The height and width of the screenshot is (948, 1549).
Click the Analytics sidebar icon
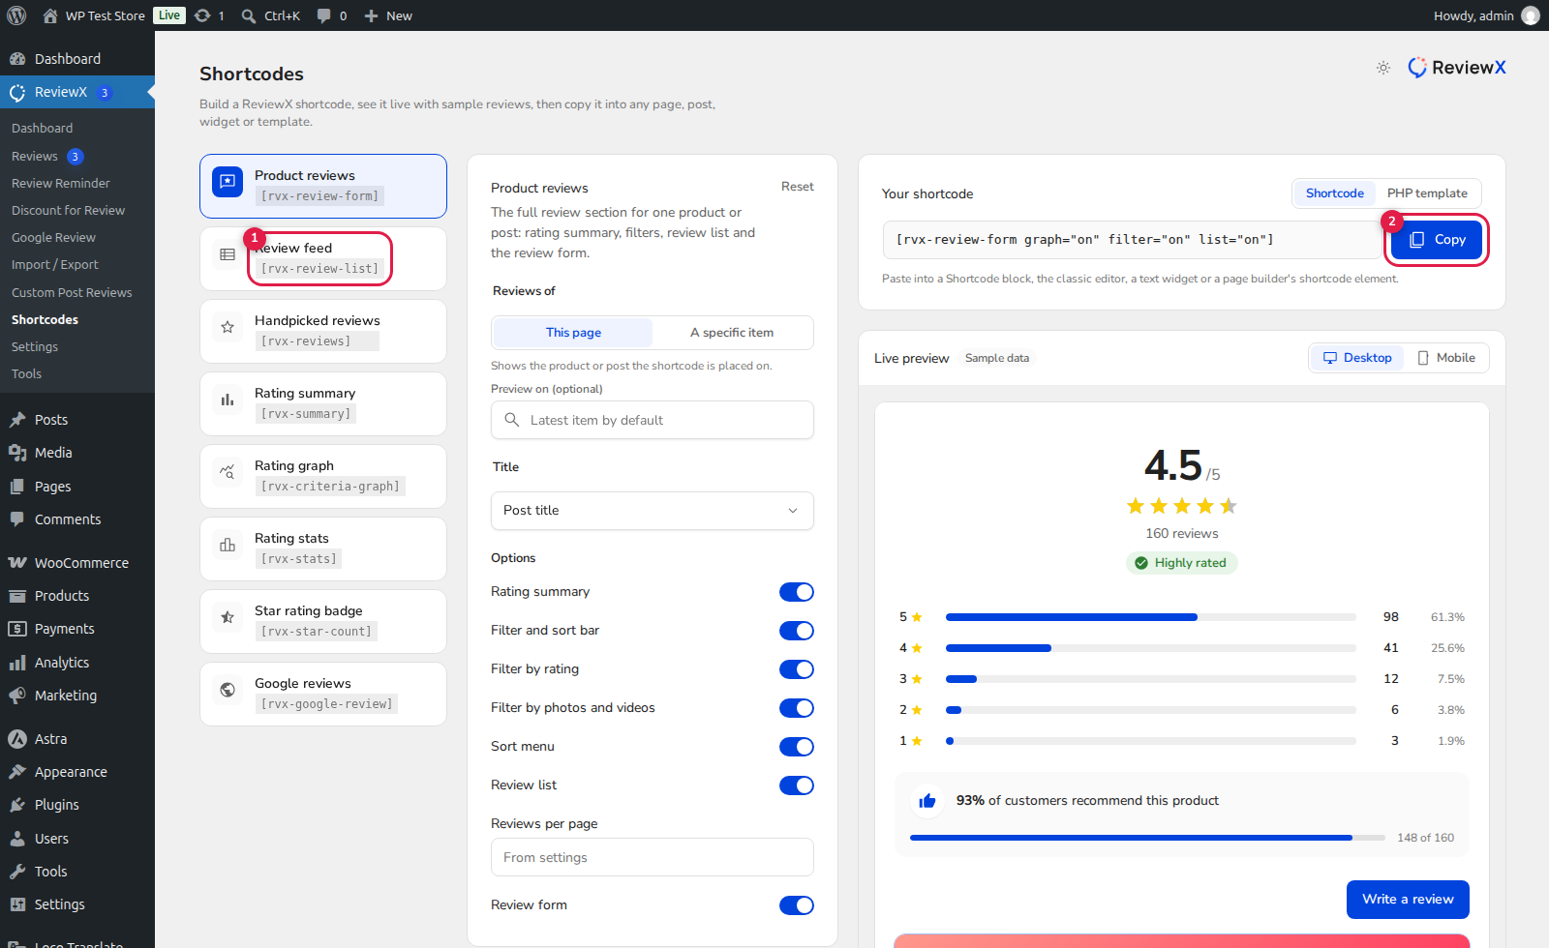[17, 663]
